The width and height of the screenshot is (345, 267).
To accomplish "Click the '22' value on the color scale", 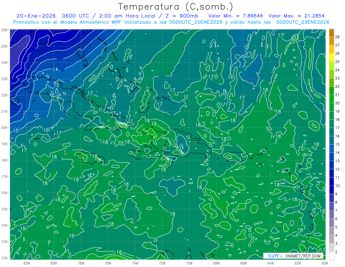I will click(x=338, y=86).
